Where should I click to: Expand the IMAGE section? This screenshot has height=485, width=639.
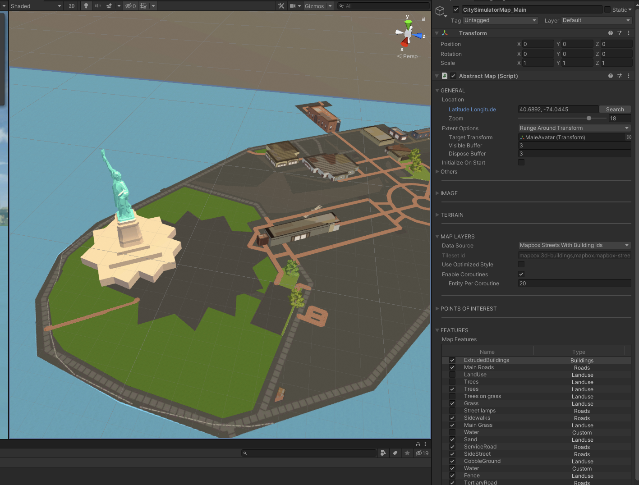437,193
